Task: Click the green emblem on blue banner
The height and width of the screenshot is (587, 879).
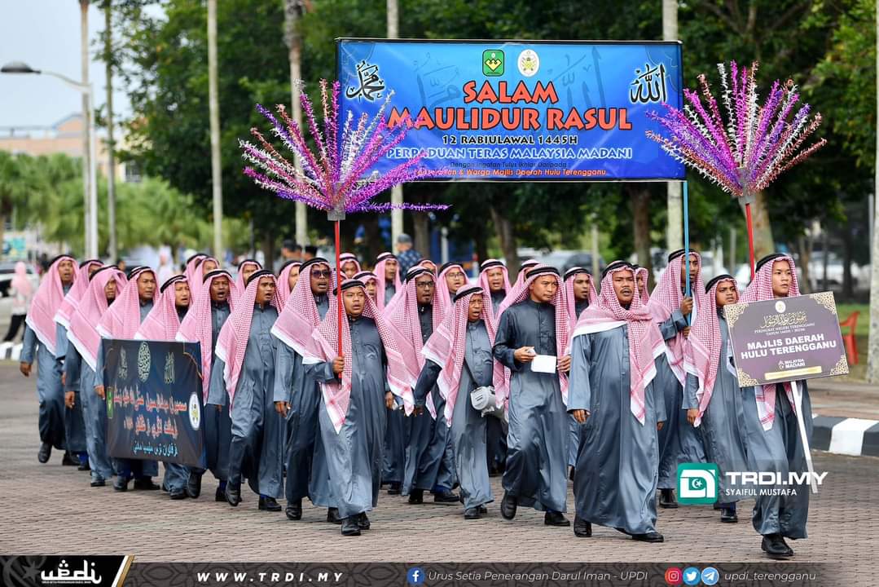Action: tap(493, 63)
